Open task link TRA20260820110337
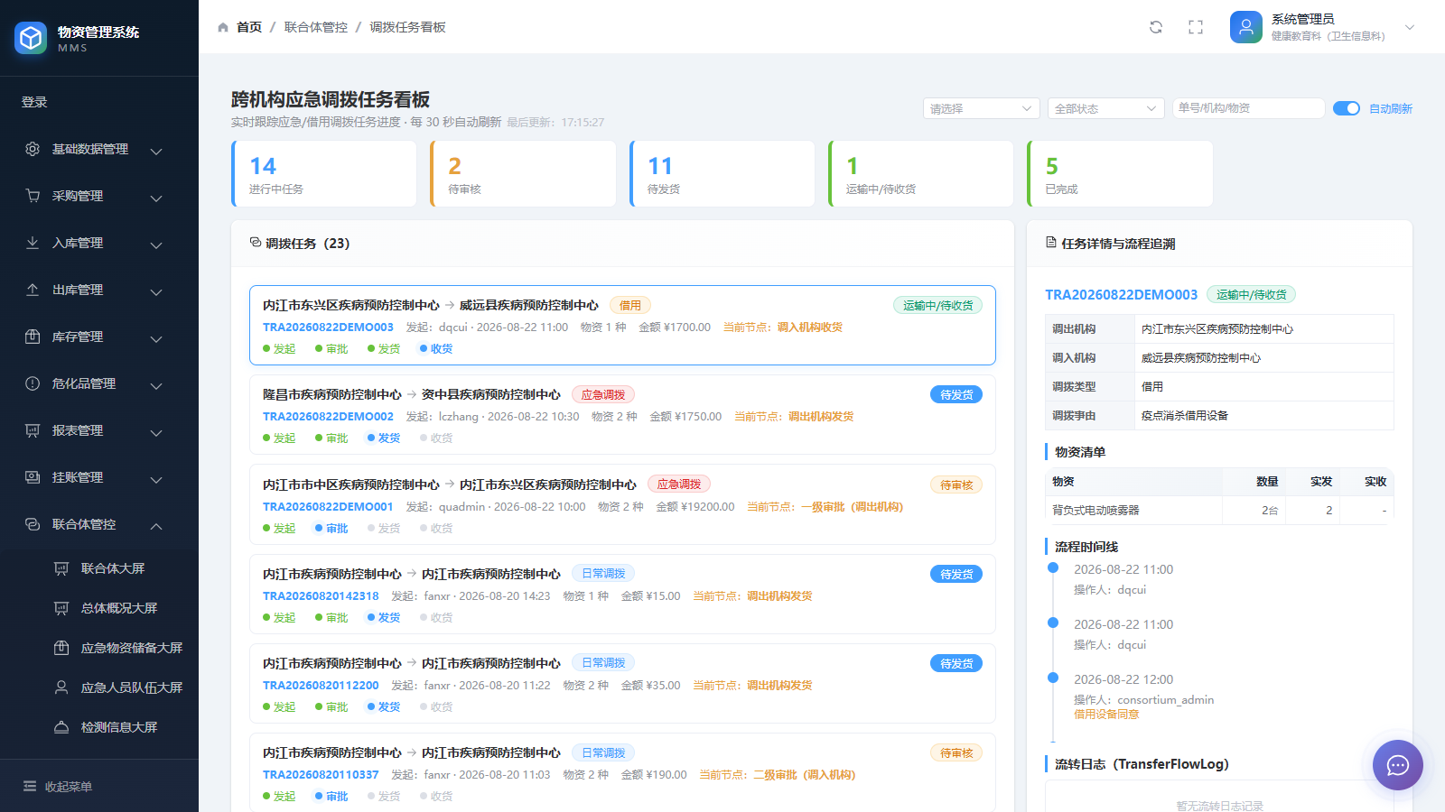The image size is (1445, 812). coord(321,774)
